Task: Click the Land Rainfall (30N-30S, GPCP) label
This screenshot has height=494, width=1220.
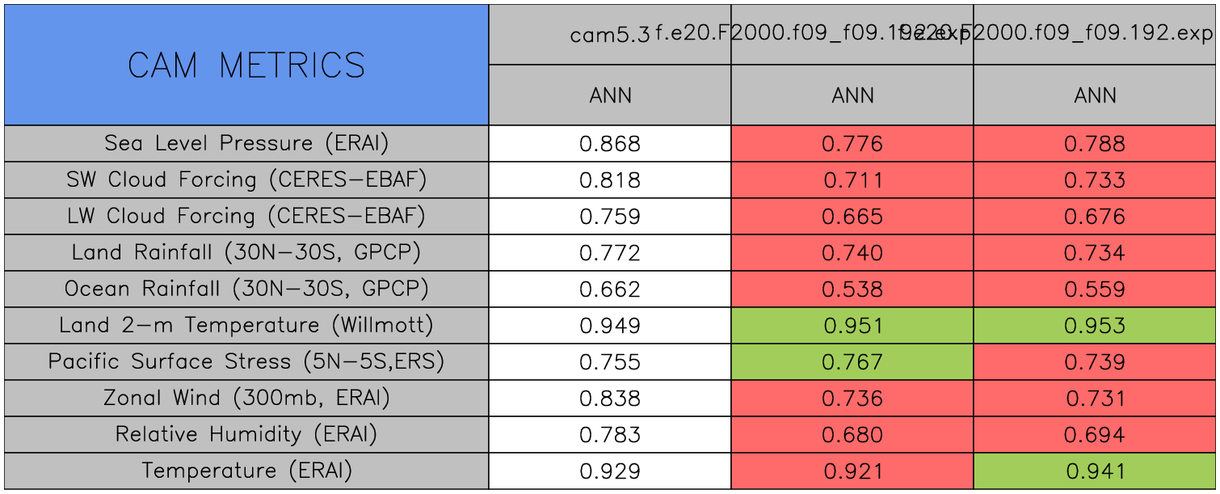Action: click(246, 252)
